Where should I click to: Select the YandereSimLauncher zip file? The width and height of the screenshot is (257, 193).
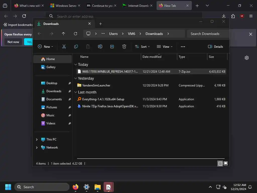pyautogui.click(x=151, y=85)
